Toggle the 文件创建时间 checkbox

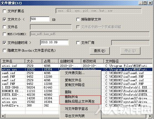pos(4,43)
